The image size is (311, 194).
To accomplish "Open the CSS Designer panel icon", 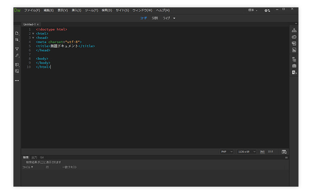I will (x=294, y=50).
